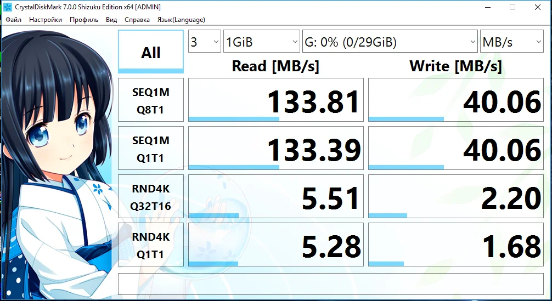Open the Файл menu

(13, 20)
